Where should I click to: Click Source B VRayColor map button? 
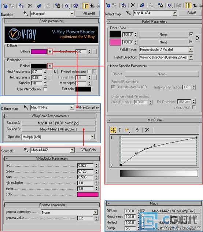point(59,129)
